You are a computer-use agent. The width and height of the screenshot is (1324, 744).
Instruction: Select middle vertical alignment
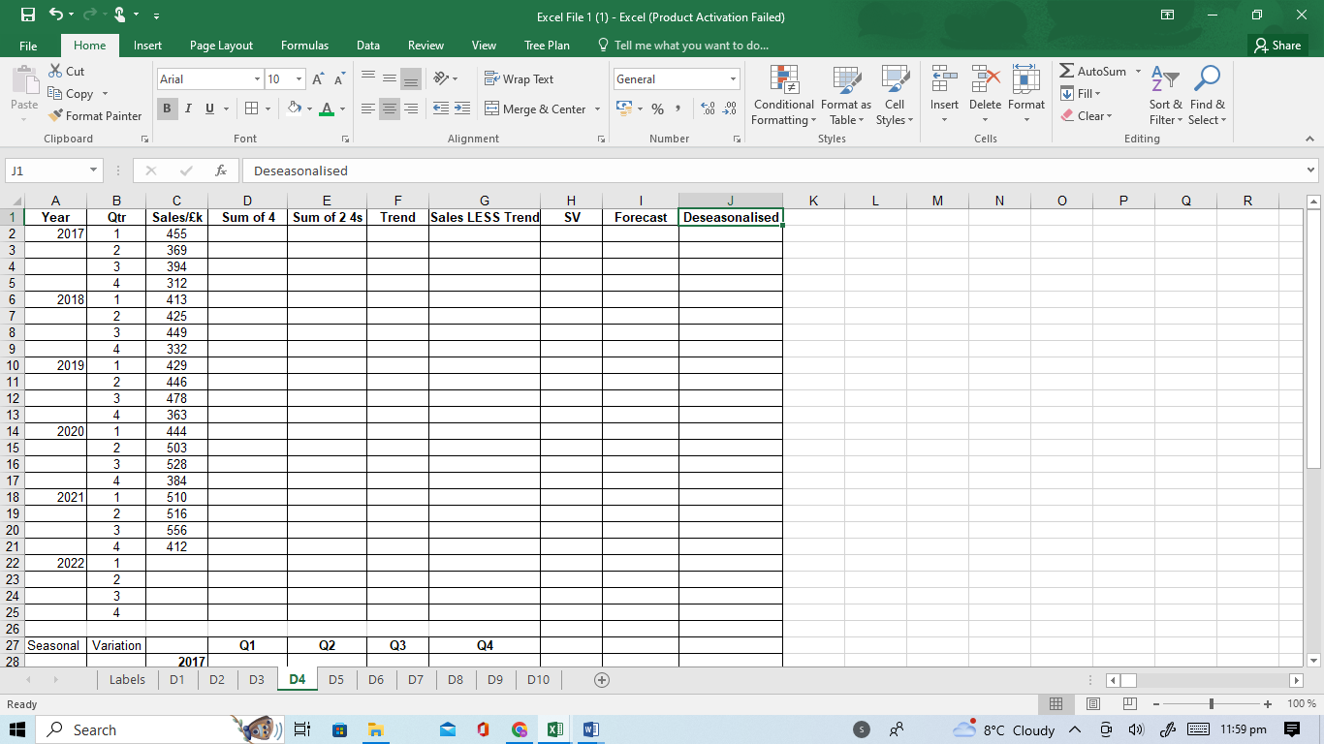click(390, 79)
